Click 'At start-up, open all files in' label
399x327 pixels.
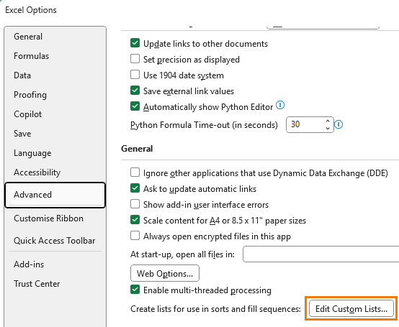click(x=182, y=254)
